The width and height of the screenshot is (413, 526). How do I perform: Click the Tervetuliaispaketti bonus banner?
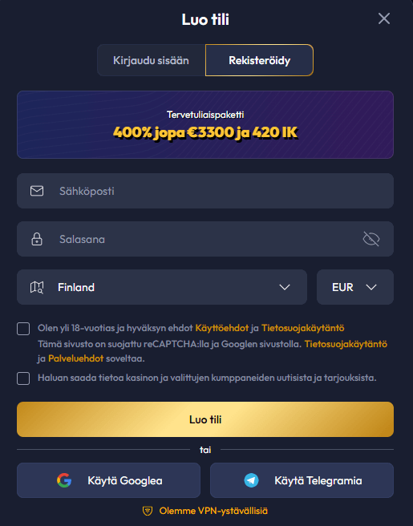coord(205,124)
